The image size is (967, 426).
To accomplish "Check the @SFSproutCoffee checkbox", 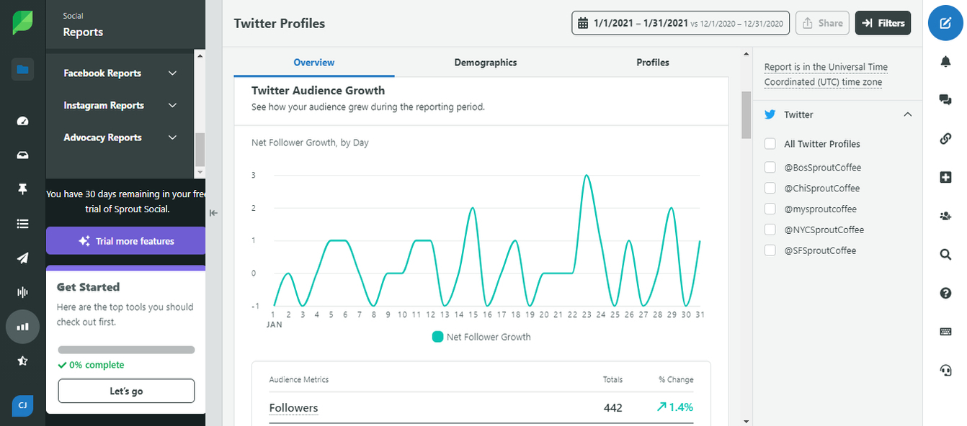I will click(x=770, y=251).
